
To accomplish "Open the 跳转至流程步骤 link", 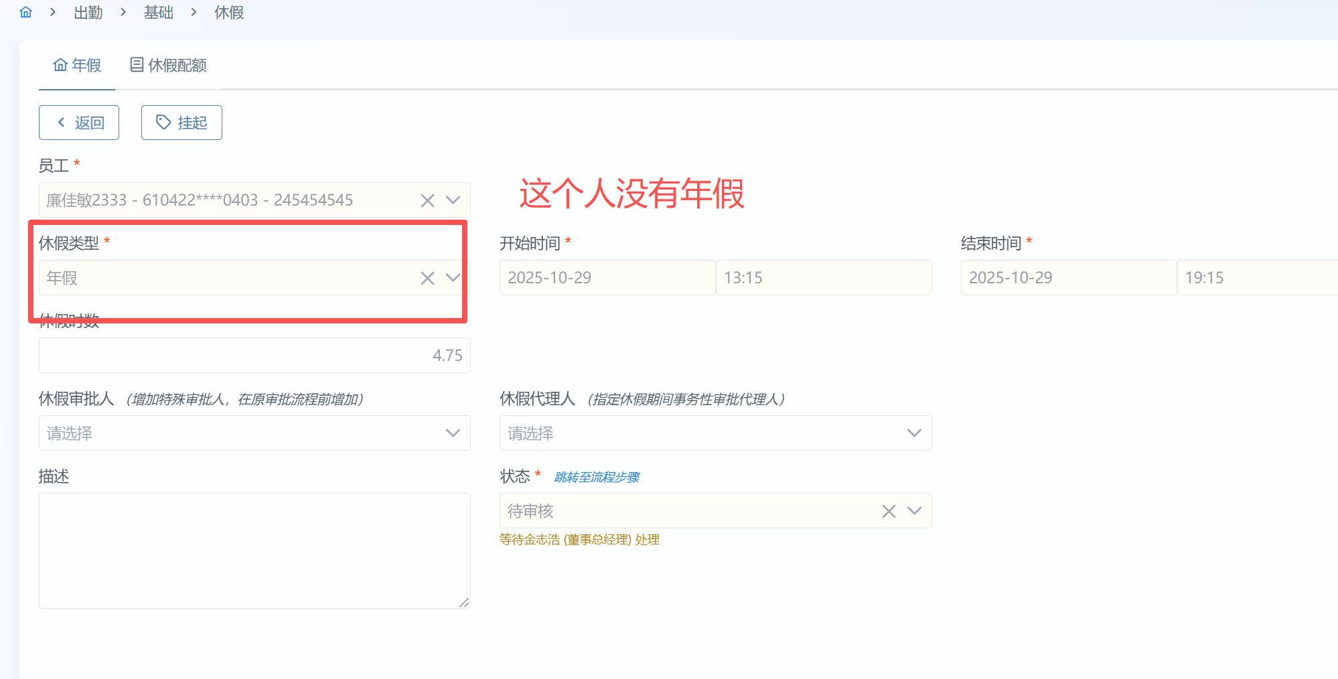I will click(x=597, y=477).
